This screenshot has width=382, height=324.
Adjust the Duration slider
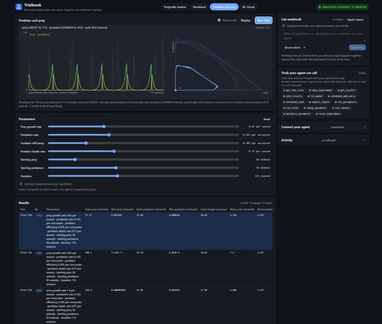click(x=144, y=176)
